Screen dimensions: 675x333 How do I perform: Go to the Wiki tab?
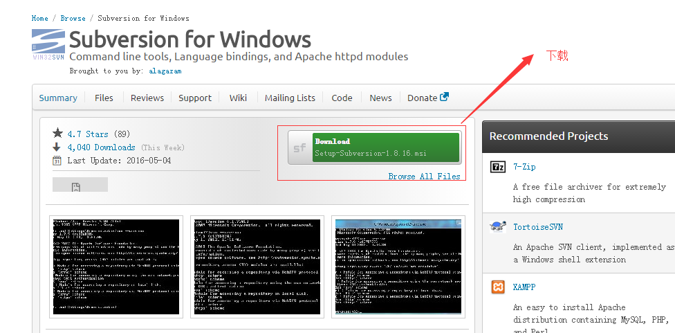(238, 98)
